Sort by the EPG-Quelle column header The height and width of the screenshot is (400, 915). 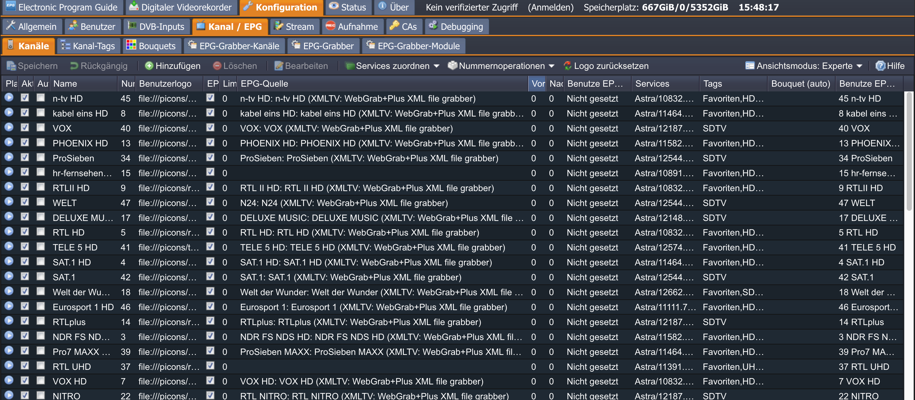(383, 84)
